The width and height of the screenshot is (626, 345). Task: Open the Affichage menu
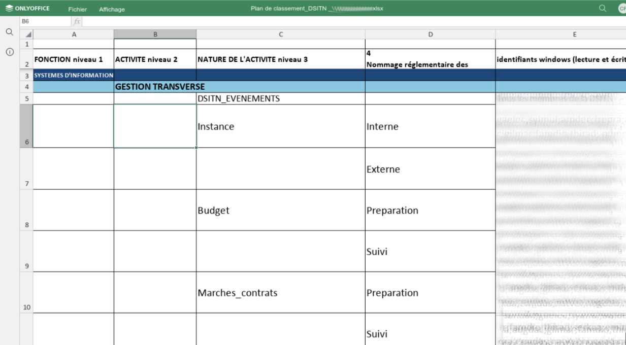(x=112, y=9)
